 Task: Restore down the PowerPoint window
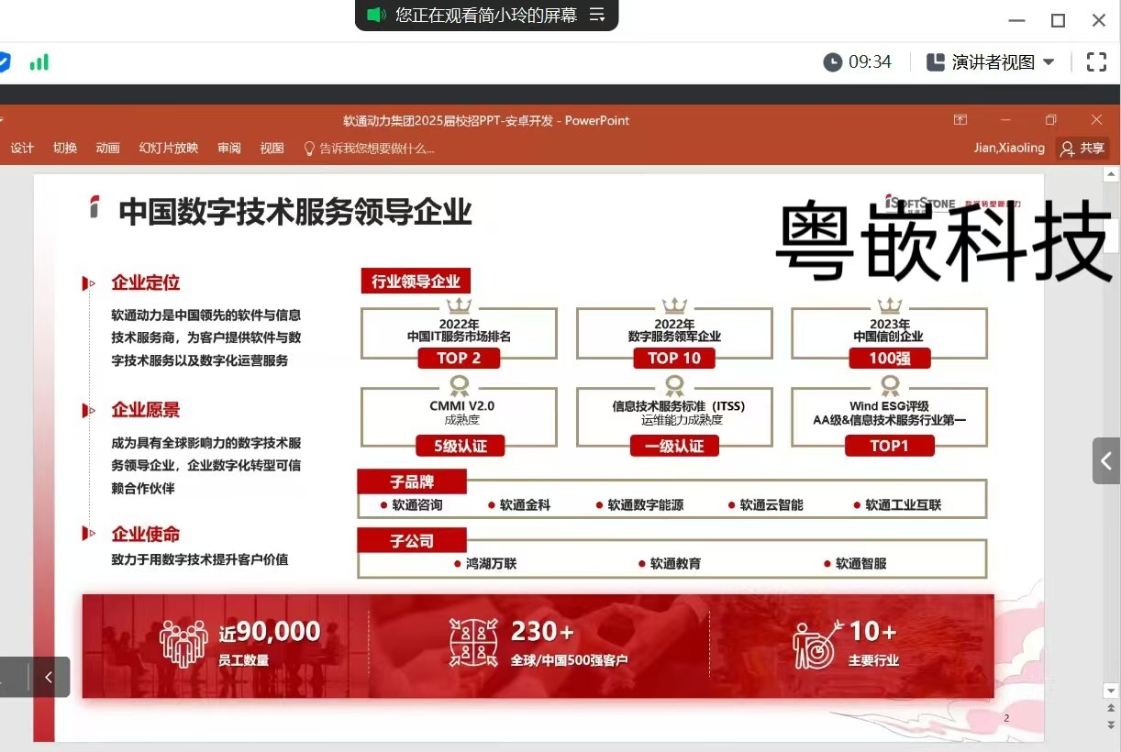click(1051, 120)
